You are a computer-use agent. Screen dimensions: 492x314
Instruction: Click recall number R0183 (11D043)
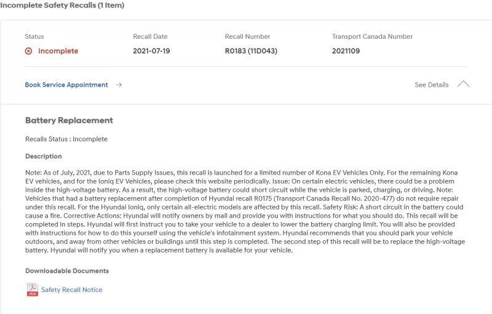tap(251, 51)
